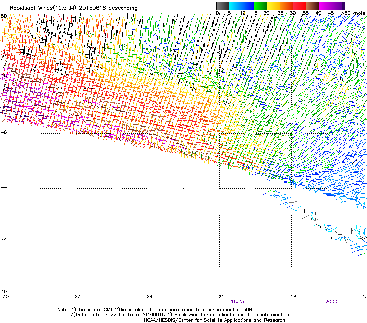Click the yellow 20-25 knots legend swatch

(274, 6)
